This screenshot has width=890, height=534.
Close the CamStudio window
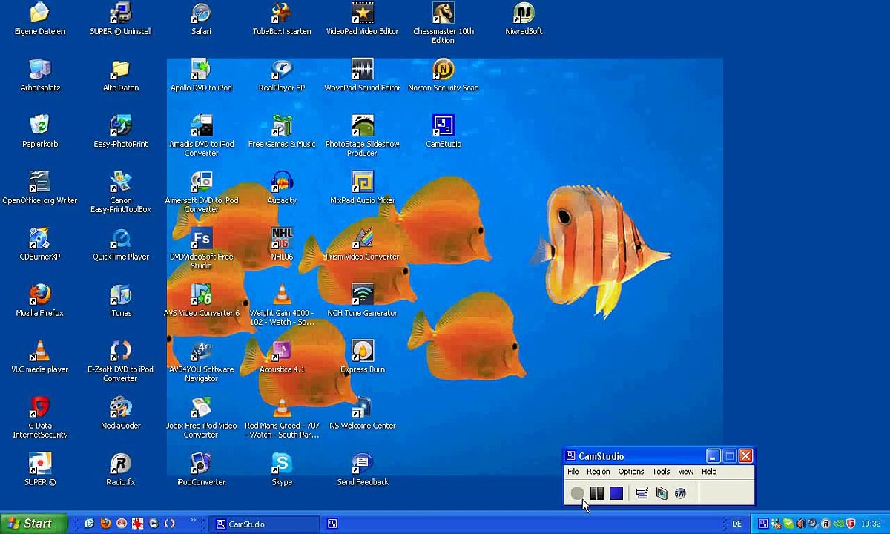745,456
